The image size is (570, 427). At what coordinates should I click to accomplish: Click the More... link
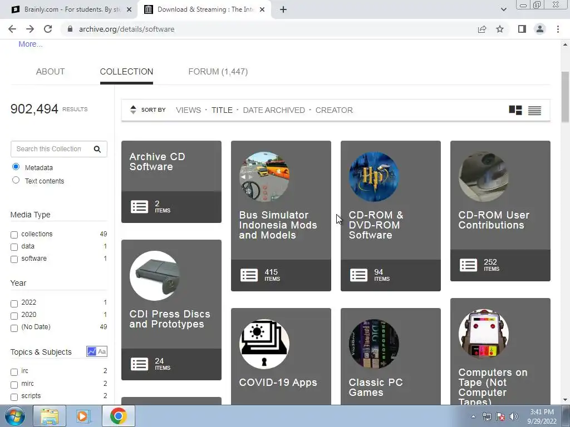click(31, 44)
